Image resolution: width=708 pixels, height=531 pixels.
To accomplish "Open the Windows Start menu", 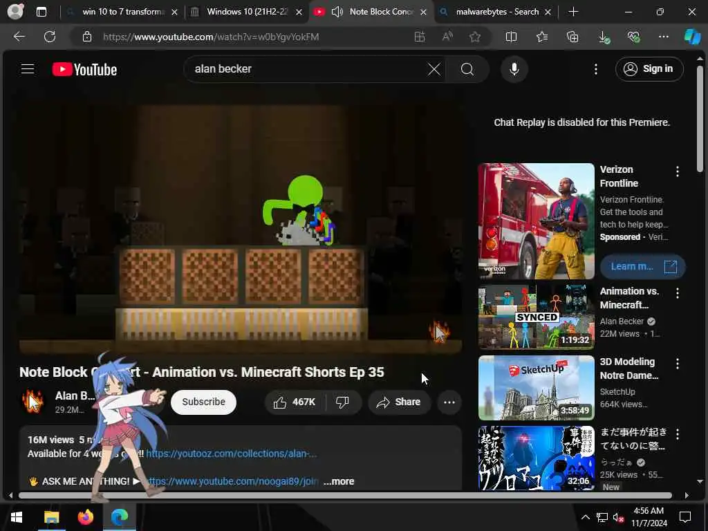I will click(17, 517).
